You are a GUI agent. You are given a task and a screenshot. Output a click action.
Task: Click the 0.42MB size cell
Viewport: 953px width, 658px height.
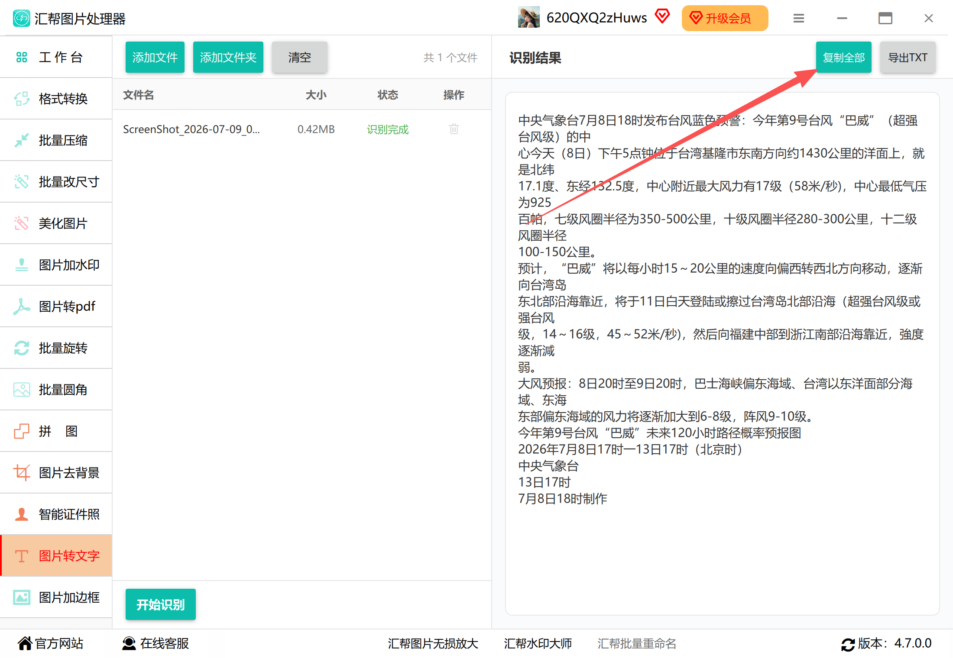coord(316,129)
